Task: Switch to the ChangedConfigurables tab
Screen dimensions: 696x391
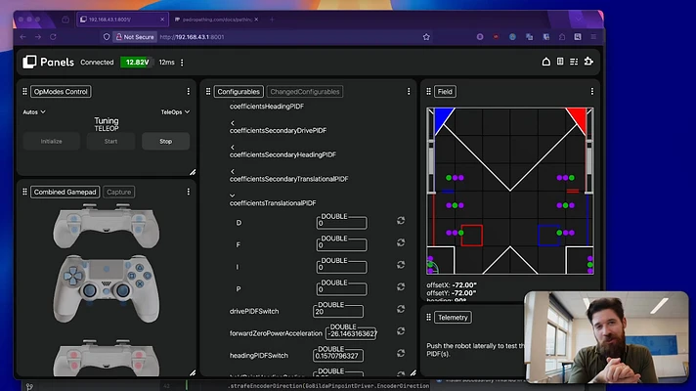Action: coord(305,92)
